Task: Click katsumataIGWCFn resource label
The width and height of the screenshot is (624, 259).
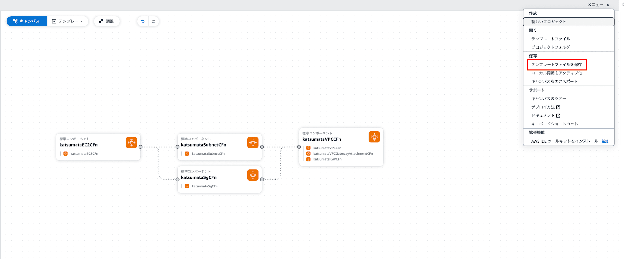Action: [327, 159]
